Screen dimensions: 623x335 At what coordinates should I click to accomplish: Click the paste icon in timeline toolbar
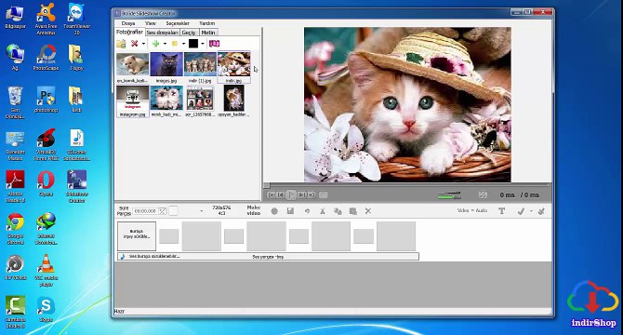[352, 211]
